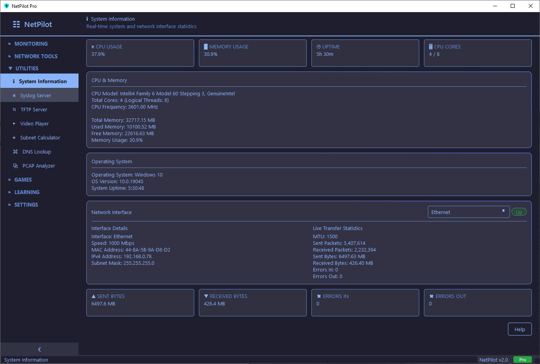
Task: Click the hamburger menu icon beside NetPilot logo
Action: coord(16,24)
